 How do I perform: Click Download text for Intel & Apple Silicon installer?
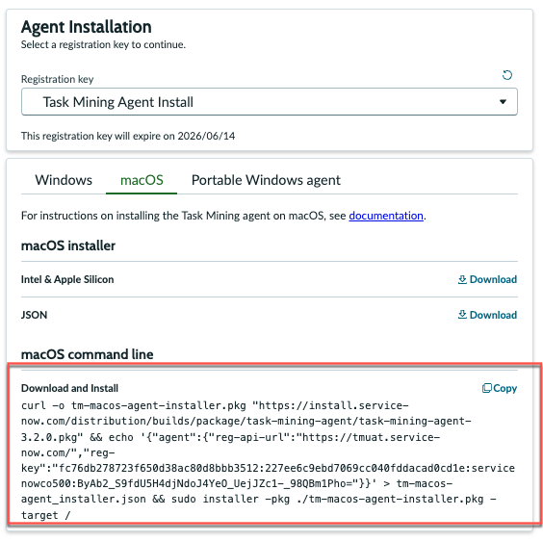point(493,279)
